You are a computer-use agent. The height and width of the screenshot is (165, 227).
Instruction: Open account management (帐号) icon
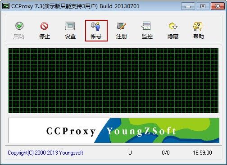point(96,26)
